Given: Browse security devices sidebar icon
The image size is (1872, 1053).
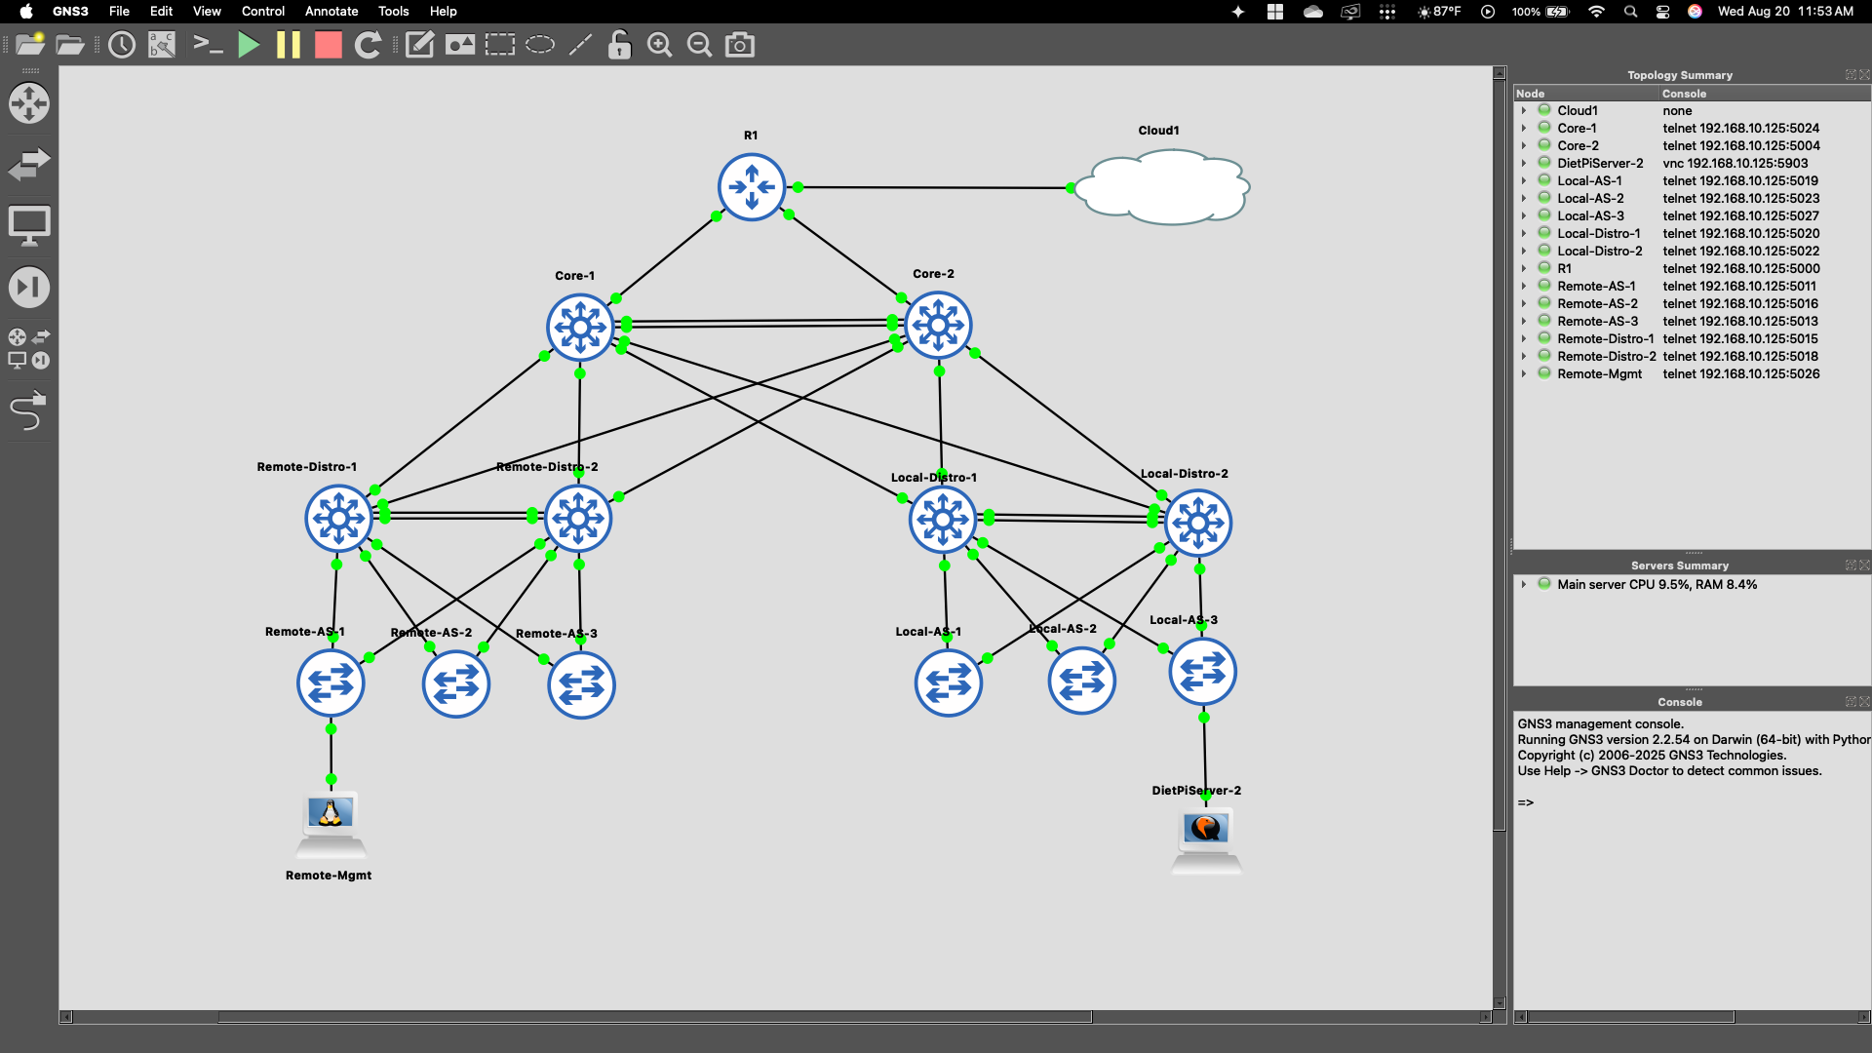Looking at the screenshot, I should coord(29,288).
